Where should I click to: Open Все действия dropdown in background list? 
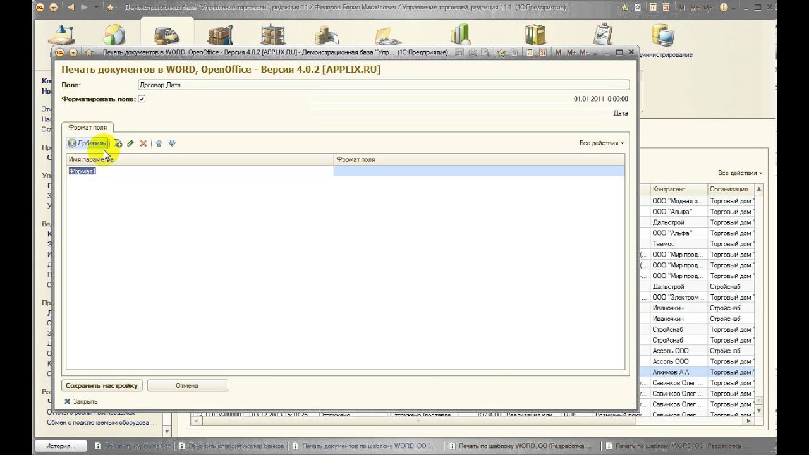[739, 173]
